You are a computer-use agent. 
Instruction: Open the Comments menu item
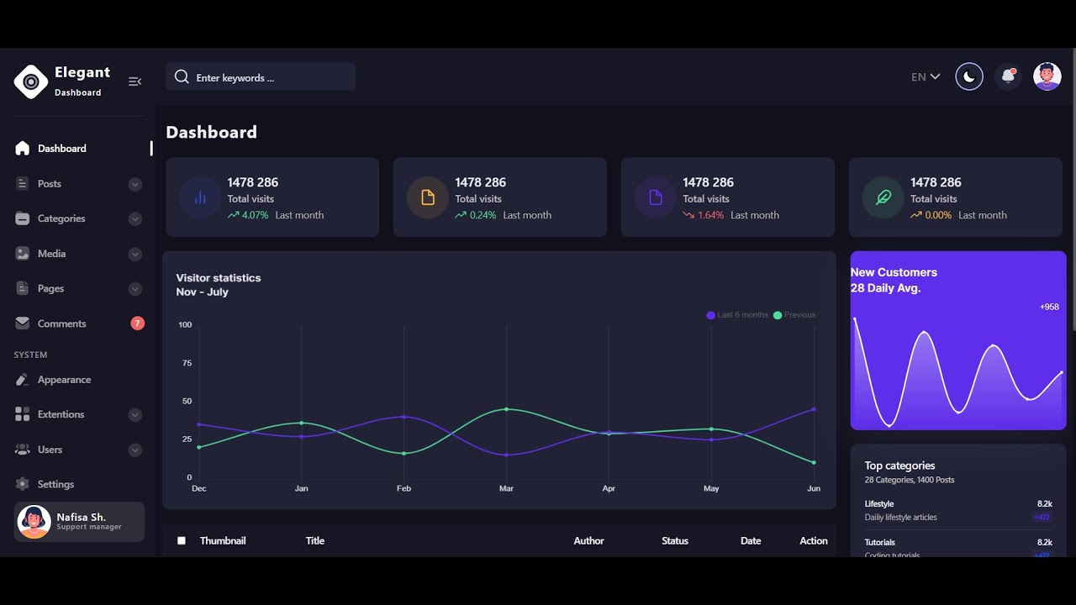[79, 324]
